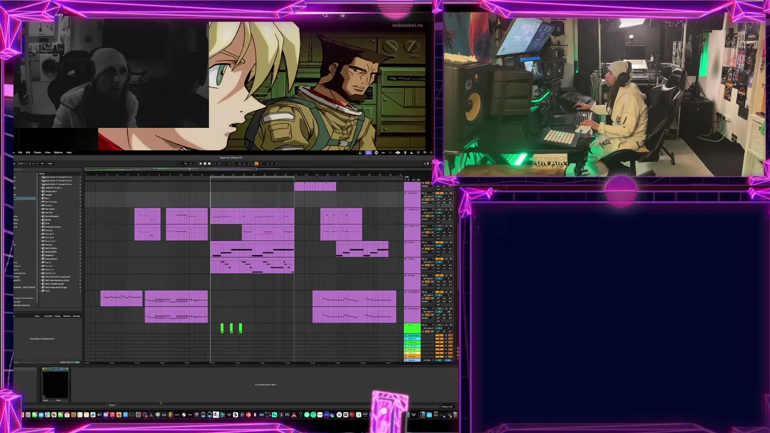This screenshot has width=770, height=433.
Task: Click the browser search field
Action: click(x=47, y=170)
